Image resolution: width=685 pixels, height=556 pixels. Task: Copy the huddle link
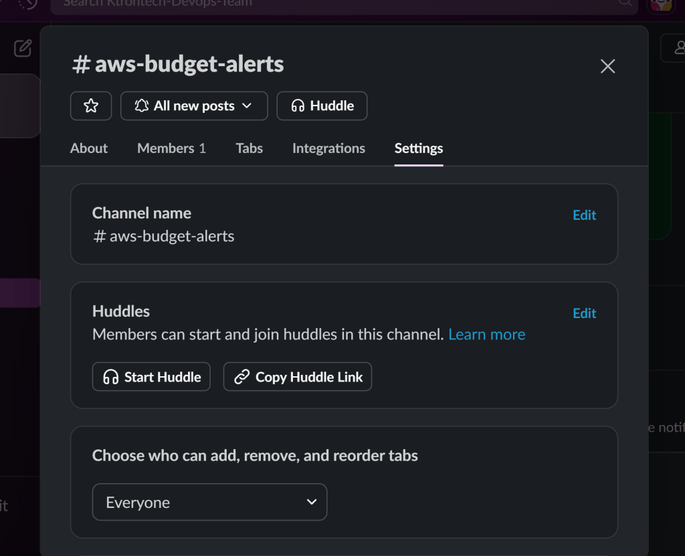(x=298, y=377)
